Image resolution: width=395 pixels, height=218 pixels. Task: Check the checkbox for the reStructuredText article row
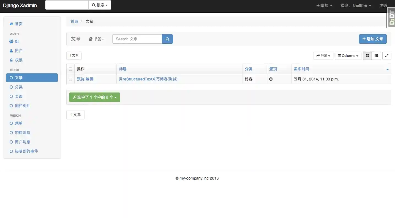(70, 79)
